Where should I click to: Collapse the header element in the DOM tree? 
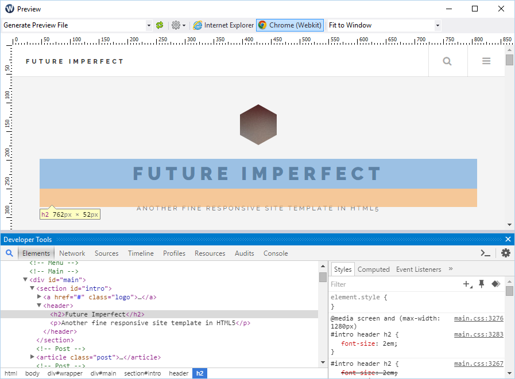(38, 306)
